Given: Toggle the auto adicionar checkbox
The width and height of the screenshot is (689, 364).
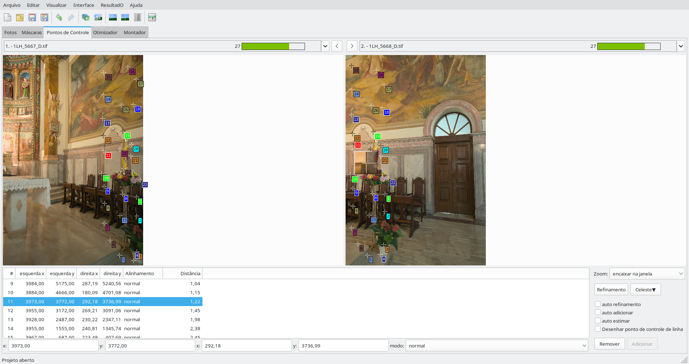Looking at the screenshot, I should (598, 312).
